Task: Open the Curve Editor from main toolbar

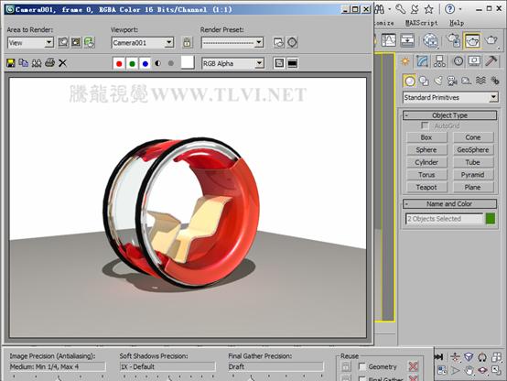Action: point(389,40)
